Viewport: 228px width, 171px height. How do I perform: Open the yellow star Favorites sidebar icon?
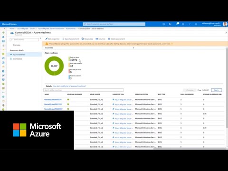pos(3,50)
